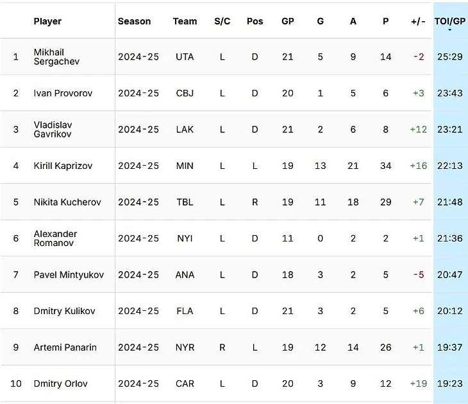Click the S/C column header
This screenshot has width=468, height=404.
[x=222, y=21]
